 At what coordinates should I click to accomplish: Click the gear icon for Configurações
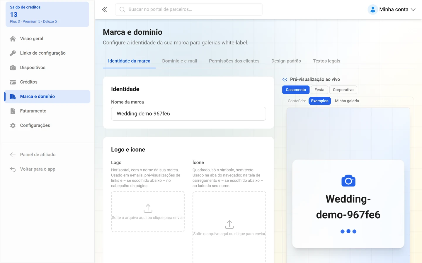pyautogui.click(x=13, y=125)
